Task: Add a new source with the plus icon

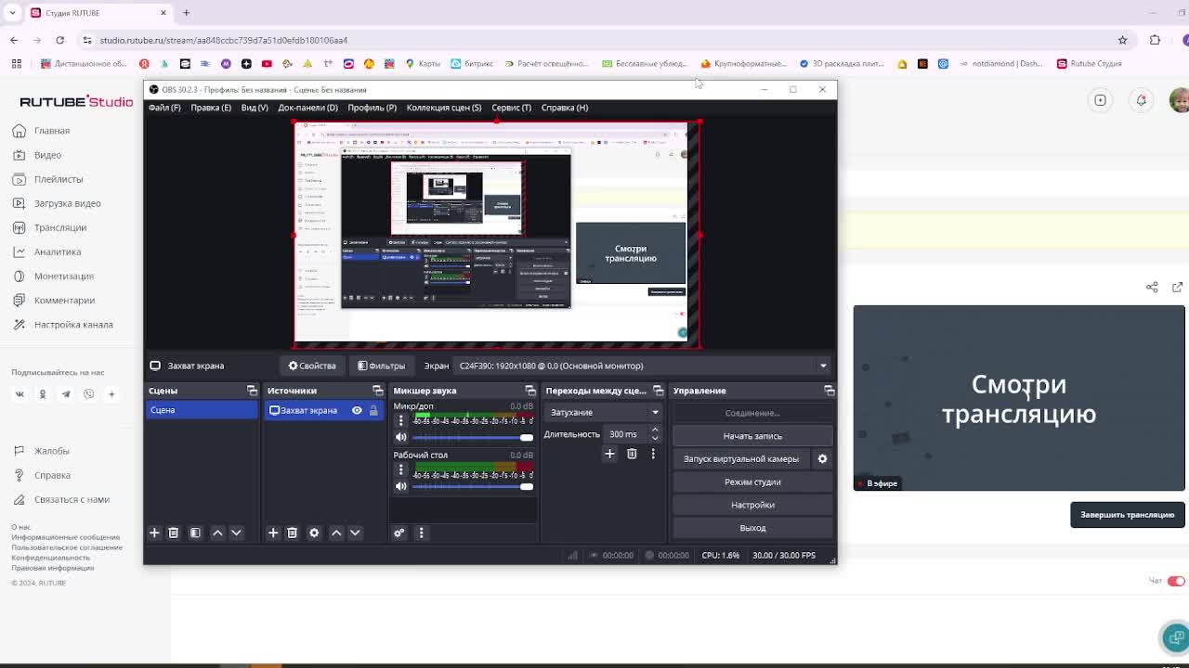Action: (273, 533)
